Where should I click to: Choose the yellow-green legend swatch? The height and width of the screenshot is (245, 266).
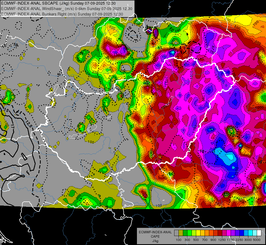194,233
